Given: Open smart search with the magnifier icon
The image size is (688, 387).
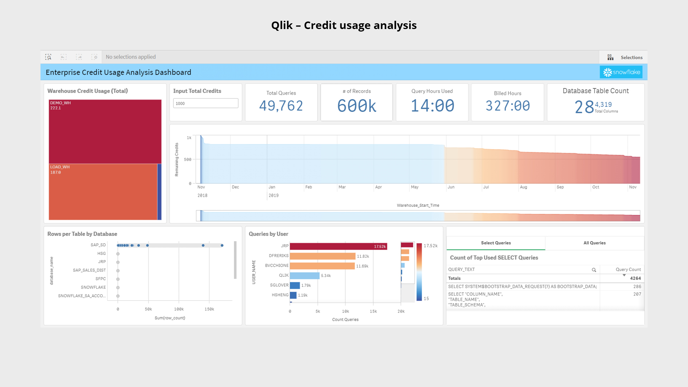Looking at the screenshot, I should pyautogui.click(x=48, y=57).
